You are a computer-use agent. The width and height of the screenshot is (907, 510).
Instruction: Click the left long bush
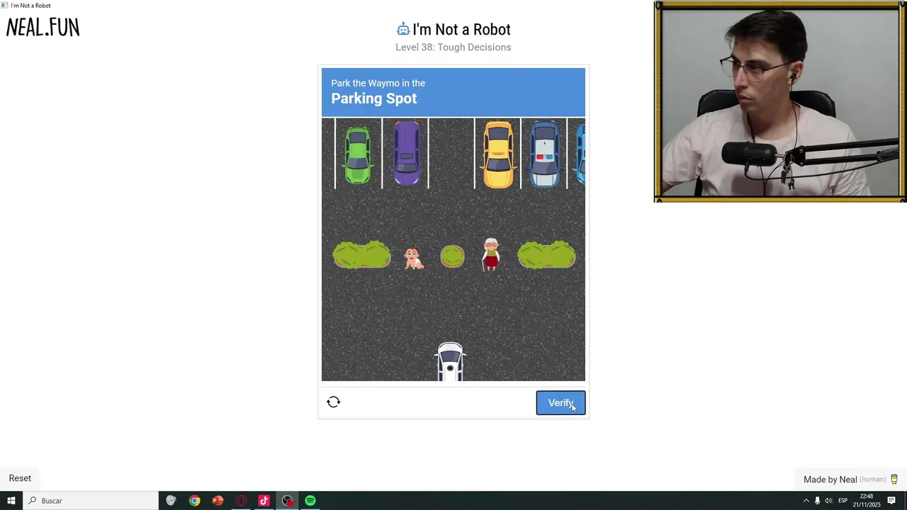click(361, 255)
